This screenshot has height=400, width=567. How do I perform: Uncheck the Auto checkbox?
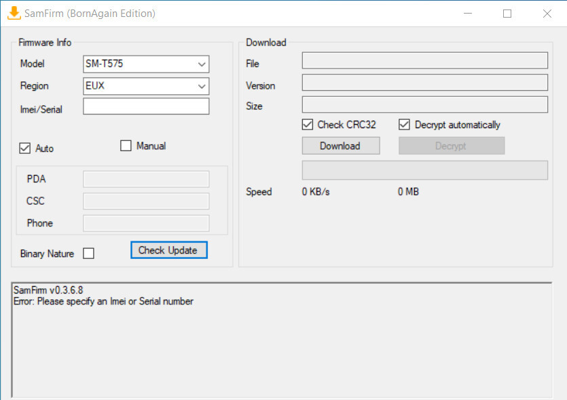[x=24, y=148]
